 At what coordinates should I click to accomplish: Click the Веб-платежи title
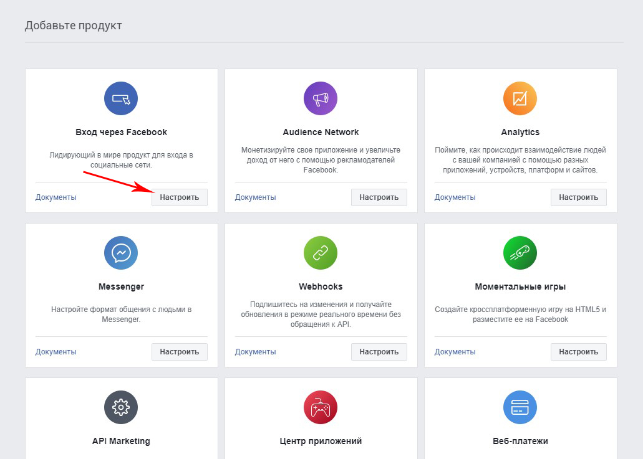pos(520,441)
